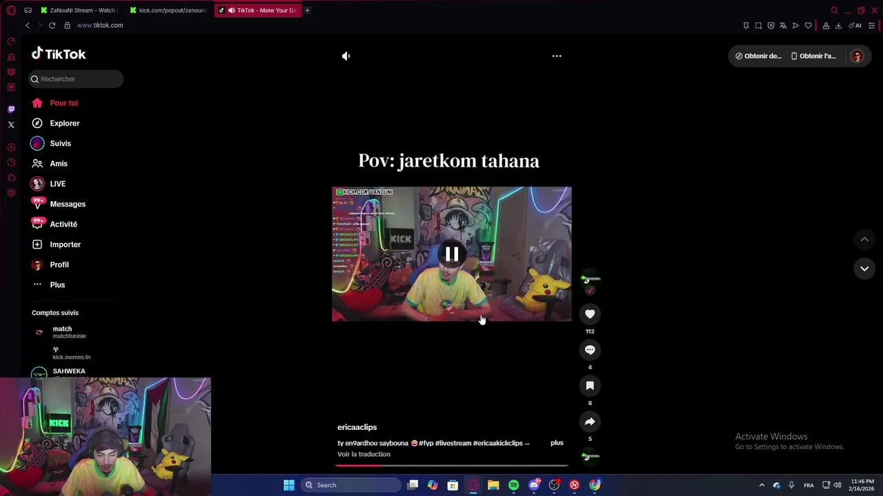Click Obtenir de... coins button
The image size is (883, 496).
tap(758, 56)
